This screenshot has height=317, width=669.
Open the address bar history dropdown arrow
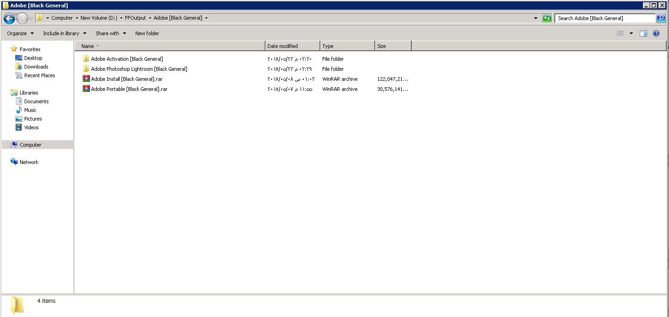coord(536,18)
